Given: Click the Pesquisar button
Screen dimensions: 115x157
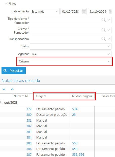Looking at the screenshot, I should (x=14, y=71).
